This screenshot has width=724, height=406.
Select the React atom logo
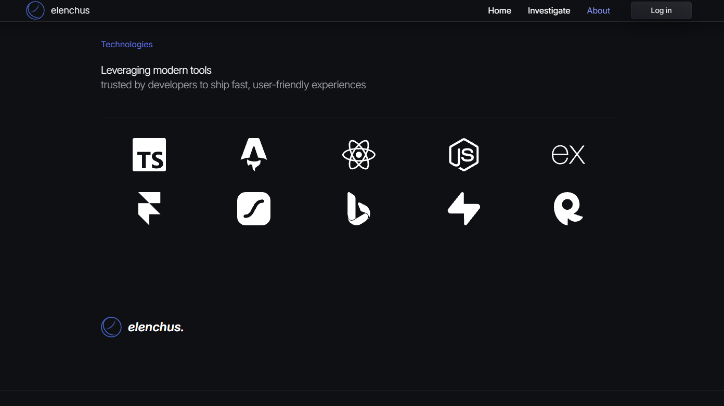pos(359,155)
